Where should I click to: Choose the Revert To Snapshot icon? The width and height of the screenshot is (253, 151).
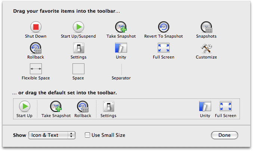(x=163, y=27)
